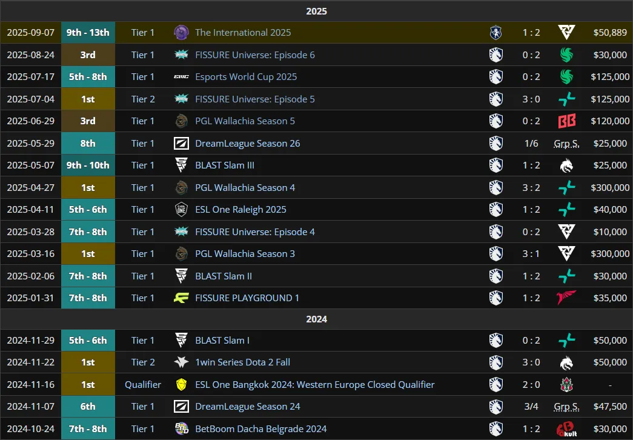This screenshot has width=633, height=440.
Task: Open ESL One Raleigh 2025 link
Action: point(240,210)
